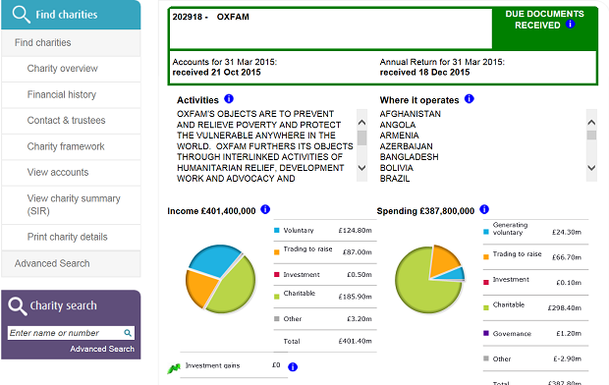Click the Activities scrollbar thumb
Viewport: 609px width, 385px height.
(x=361, y=137)
